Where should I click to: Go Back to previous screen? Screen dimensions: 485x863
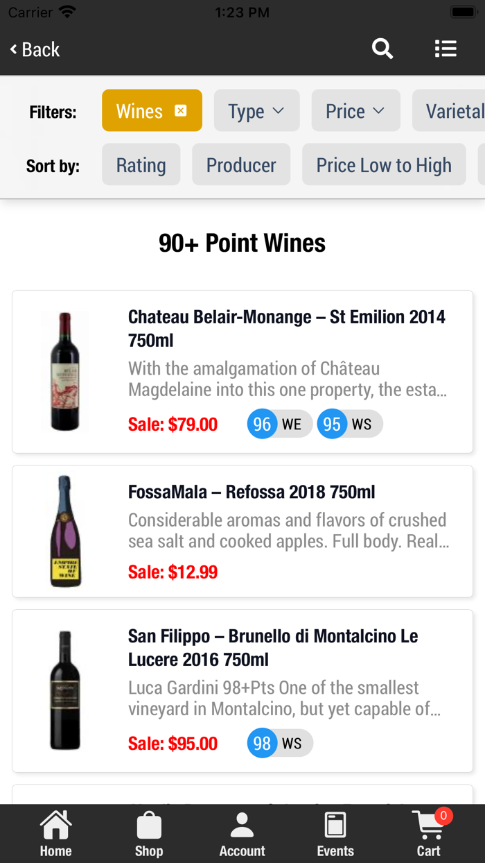click(x=35, y=49)
